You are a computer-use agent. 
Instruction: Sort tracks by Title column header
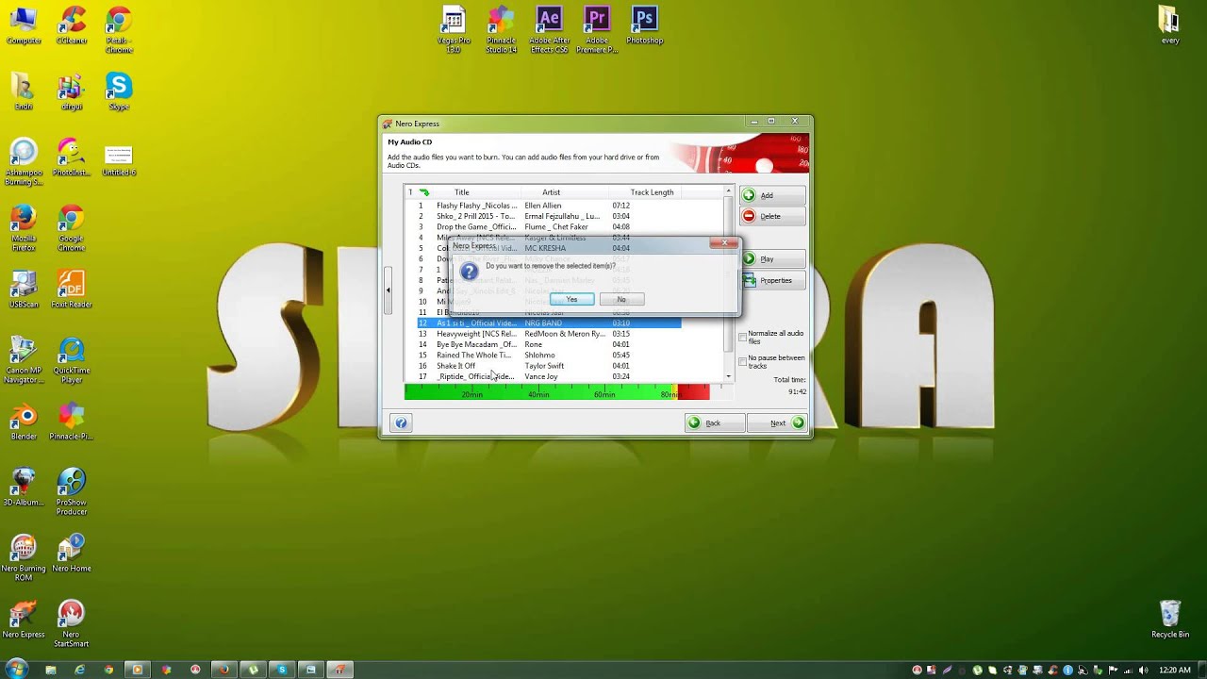(x=462, y=192)
